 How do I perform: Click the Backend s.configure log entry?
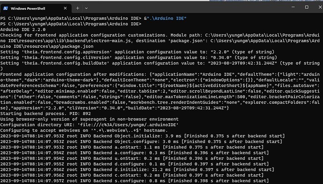[134, 181]
